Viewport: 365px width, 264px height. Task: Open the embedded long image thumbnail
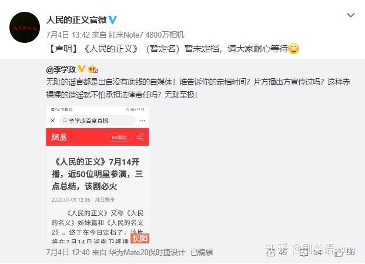[x=98, y=175]
